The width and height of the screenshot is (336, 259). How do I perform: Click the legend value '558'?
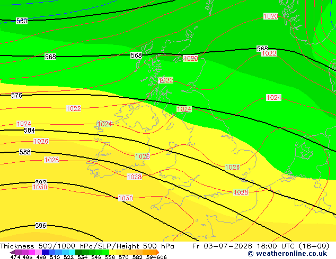110,257
